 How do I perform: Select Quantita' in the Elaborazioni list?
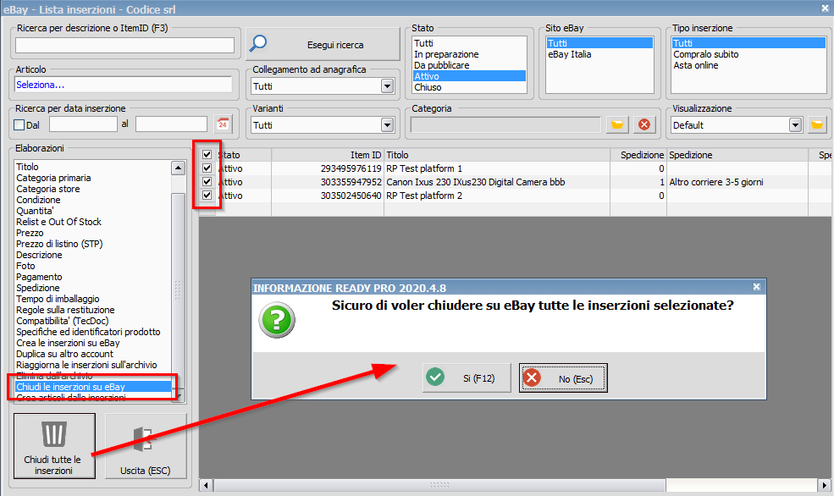(x=92, y=211)
